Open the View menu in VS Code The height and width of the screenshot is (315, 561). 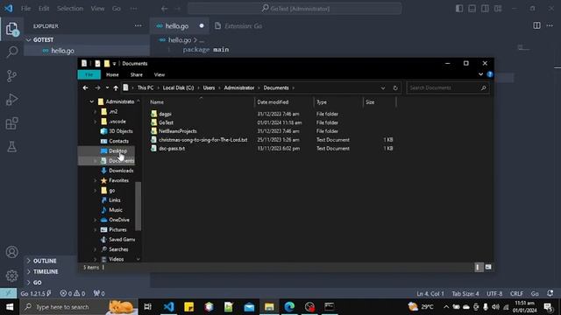click(x=97, y=9)
